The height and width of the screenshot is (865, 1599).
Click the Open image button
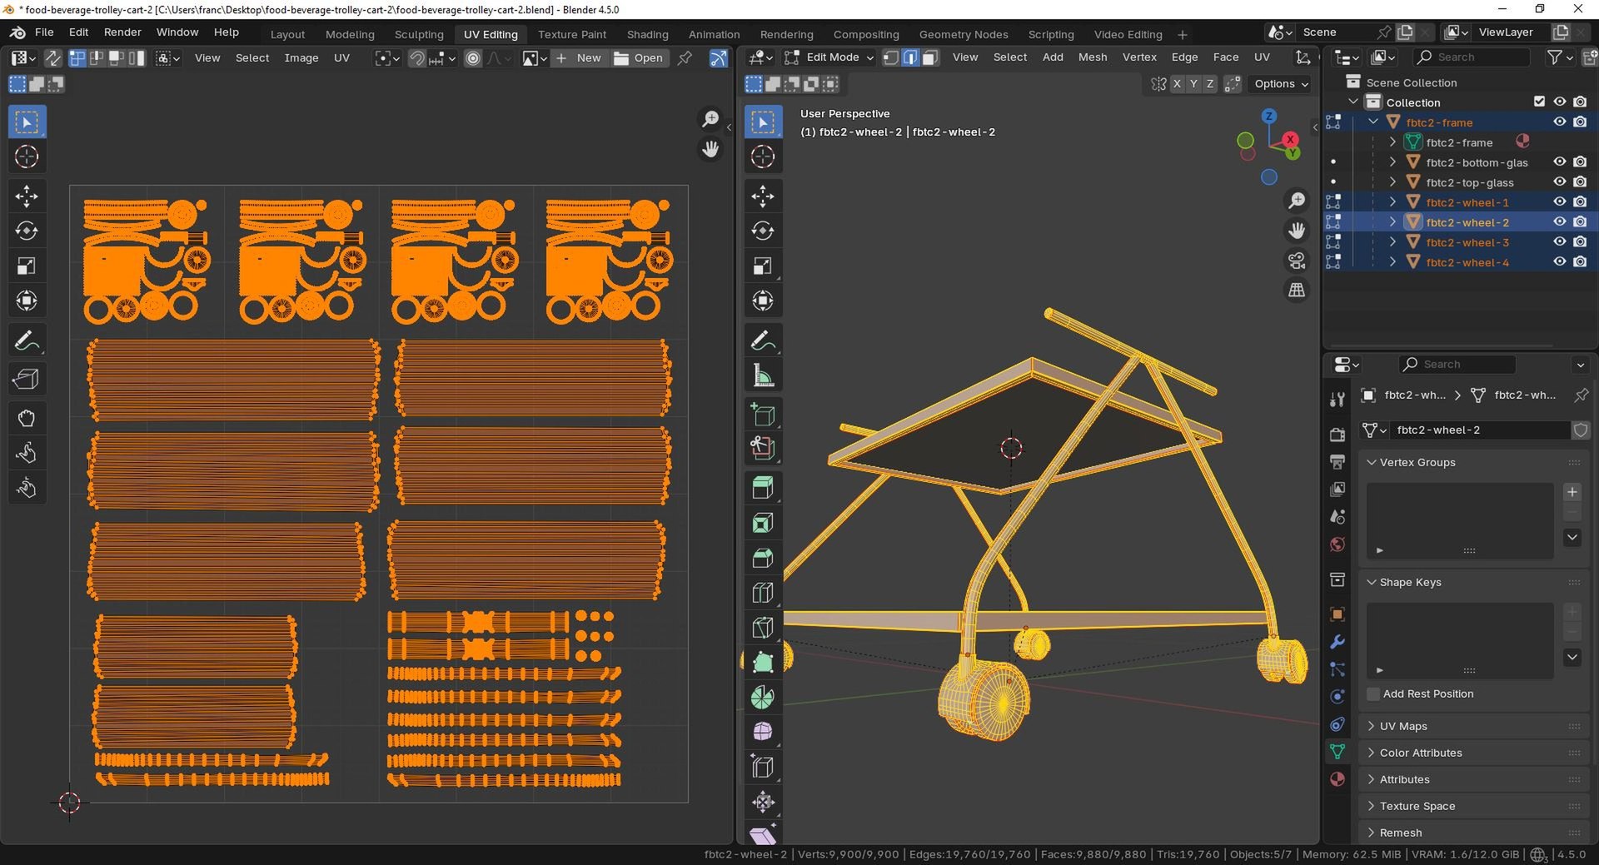639,57
